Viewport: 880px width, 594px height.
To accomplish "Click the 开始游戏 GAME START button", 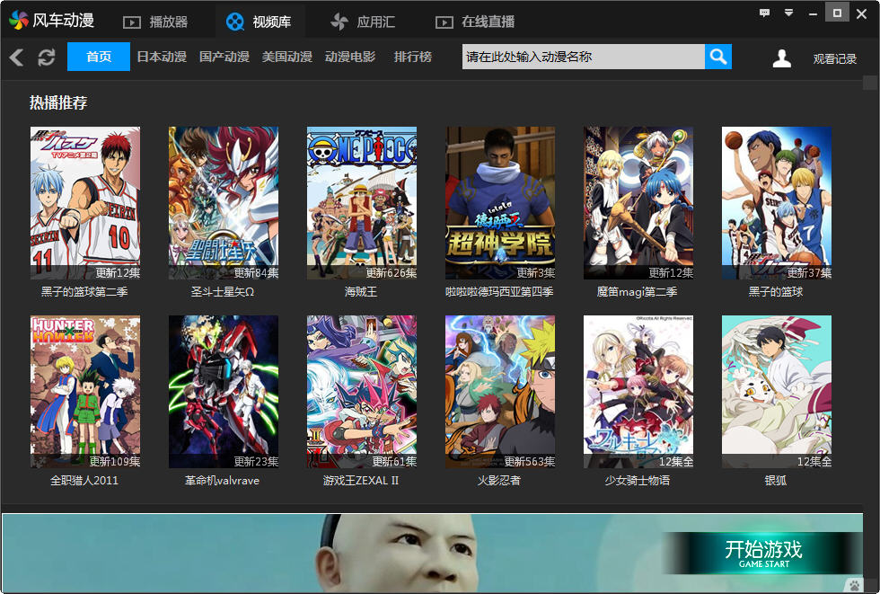I will click(x=763, y=553).
